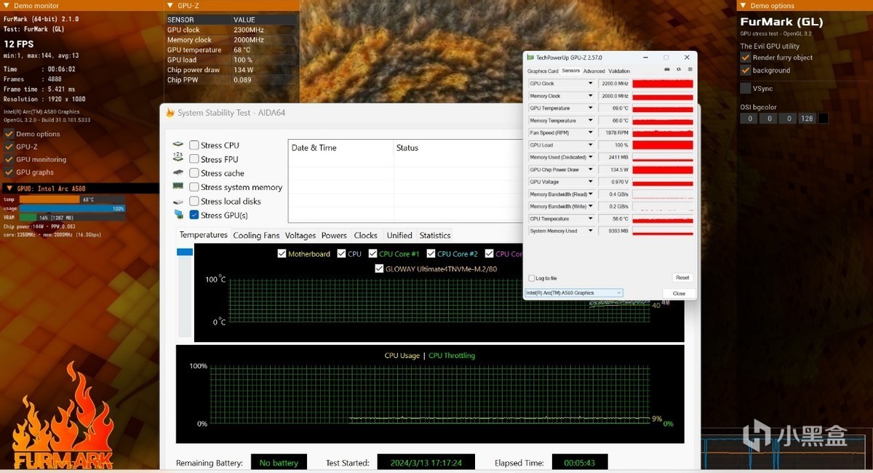Click the RAM icon beside Stress system memory
The width and height of the screenshot is (873, 473).
[x=178, y=187]
